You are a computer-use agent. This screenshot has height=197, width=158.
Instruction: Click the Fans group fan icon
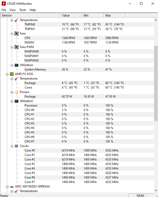17,33
